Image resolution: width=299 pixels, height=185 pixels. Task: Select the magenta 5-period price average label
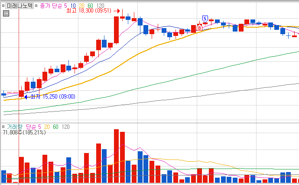(65, 6)
